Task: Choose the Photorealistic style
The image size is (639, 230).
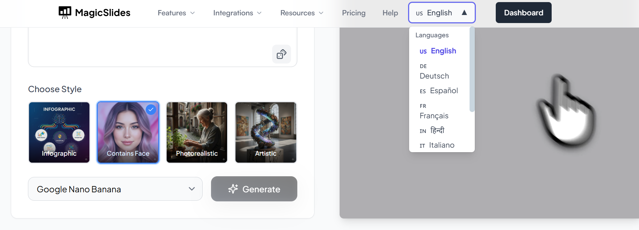Action: point(197,132)
